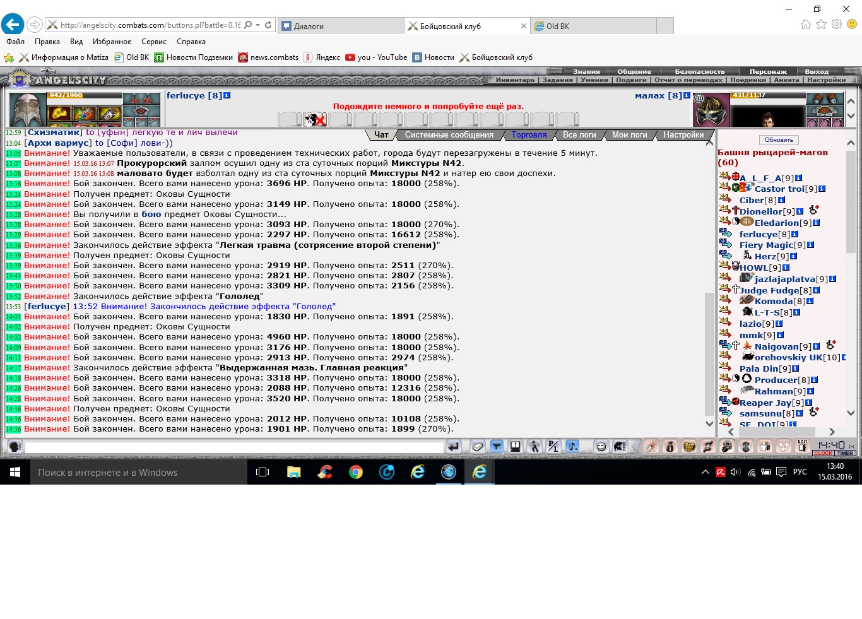Click the money bag icon
Image resolution: width=862 pixels, height=619 pixels.
click(x=670, y=447)
